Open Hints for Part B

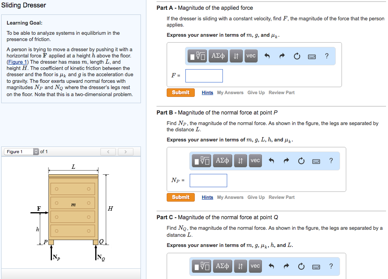click(207, 197)
